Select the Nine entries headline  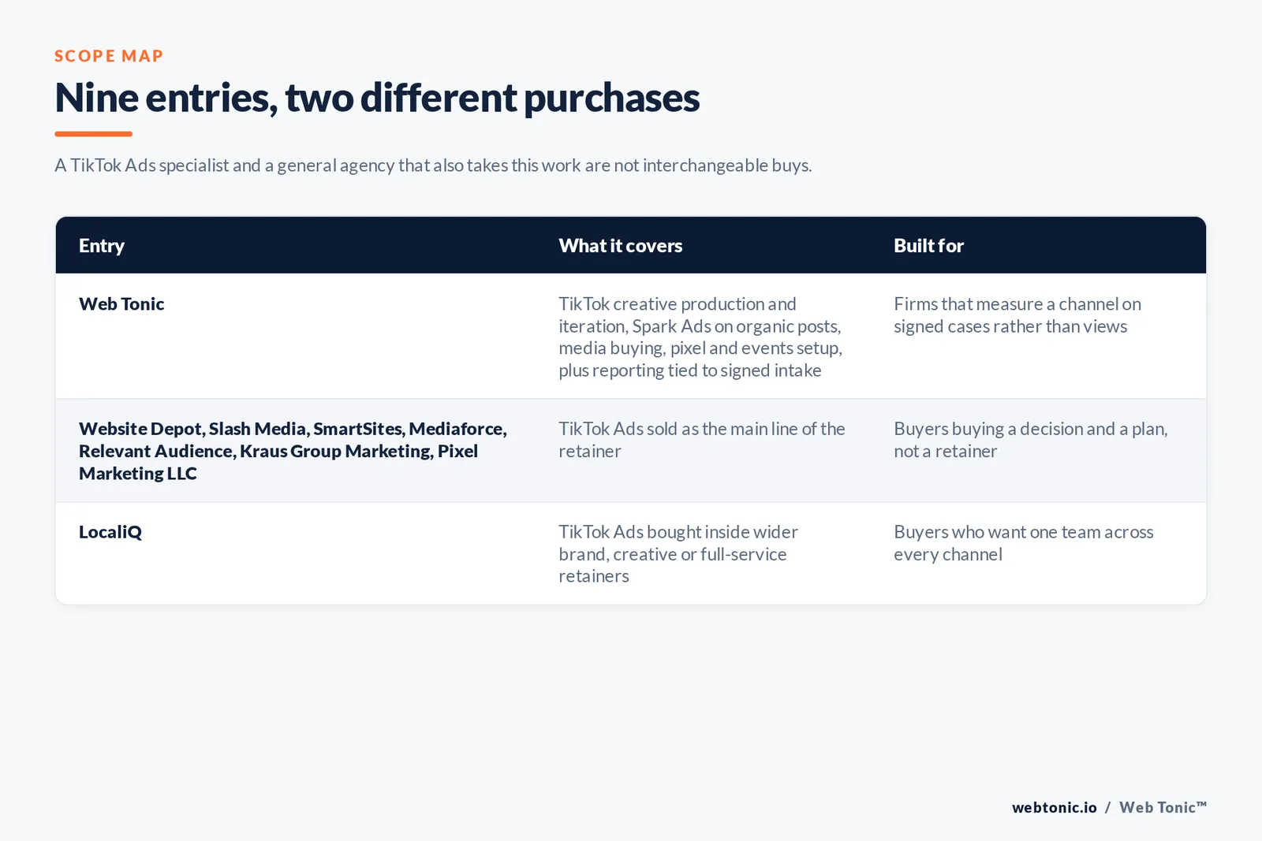tap(377, 98)
